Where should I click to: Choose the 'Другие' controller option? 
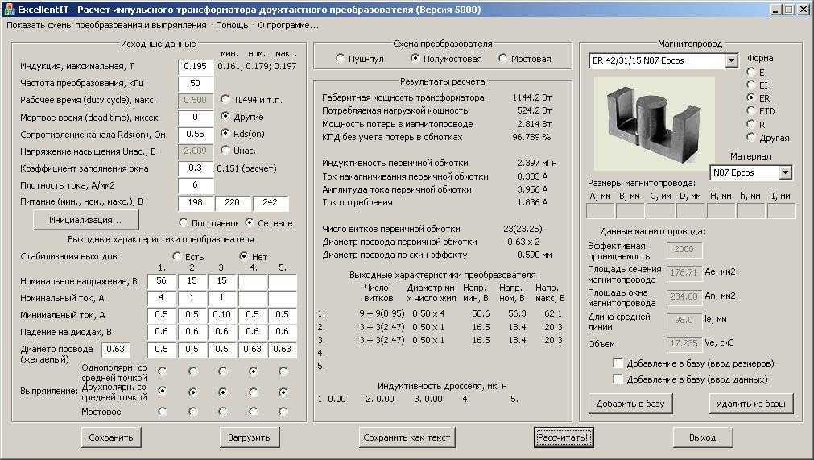click(x=225, y=116)
